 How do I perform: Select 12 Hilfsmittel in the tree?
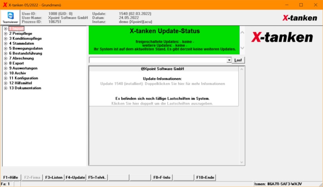pyautogui.click(x=20, y=83)
